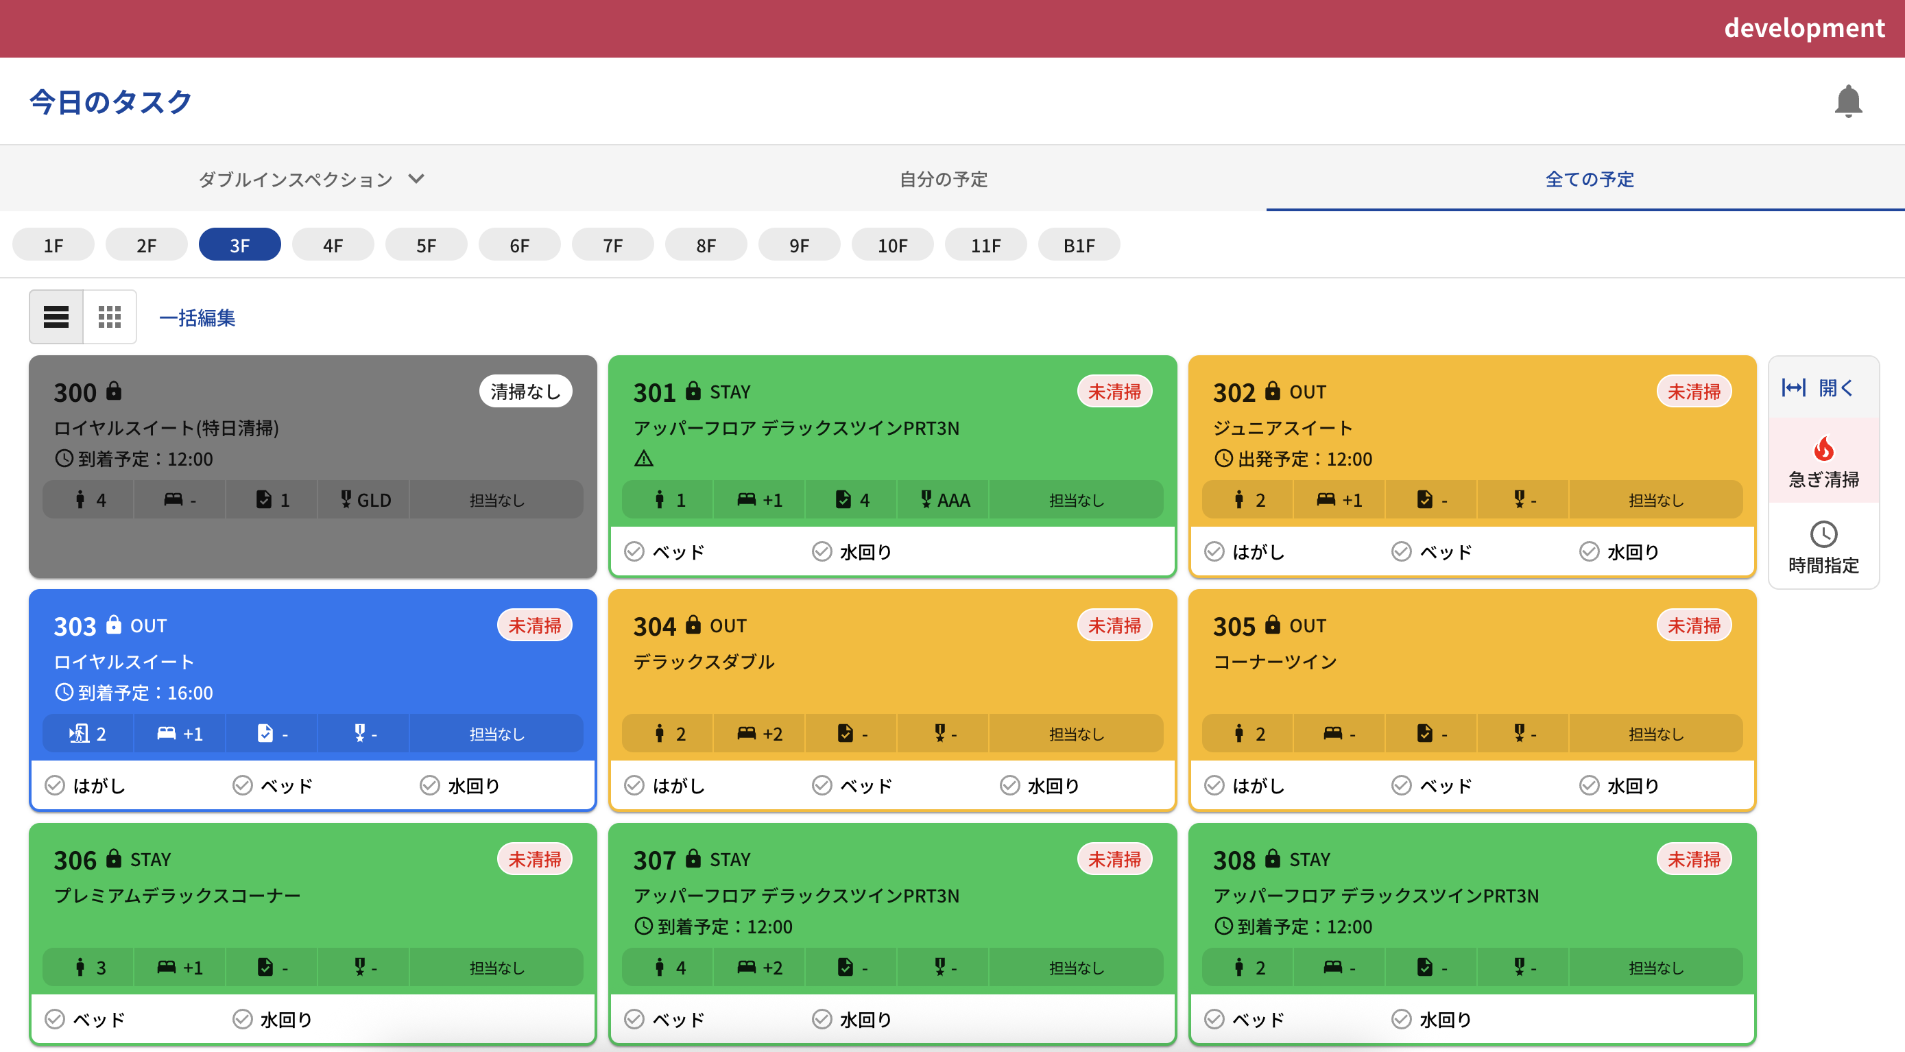Expand side panel with 開く

[1823, 387]
